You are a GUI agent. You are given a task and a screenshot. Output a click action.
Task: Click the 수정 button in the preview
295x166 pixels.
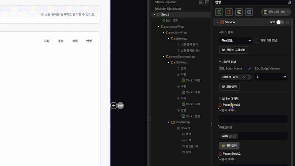(61, 41)
